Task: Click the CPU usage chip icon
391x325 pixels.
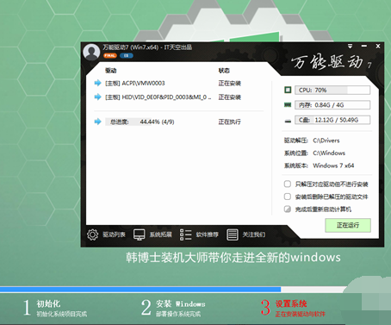Action: [x=288, y=90]
